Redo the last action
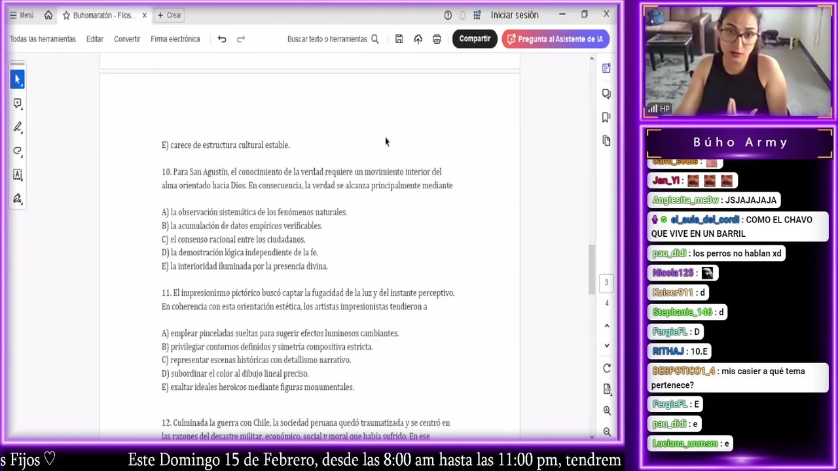The height and width of the screenshot is (471, 838). (240, 39)
